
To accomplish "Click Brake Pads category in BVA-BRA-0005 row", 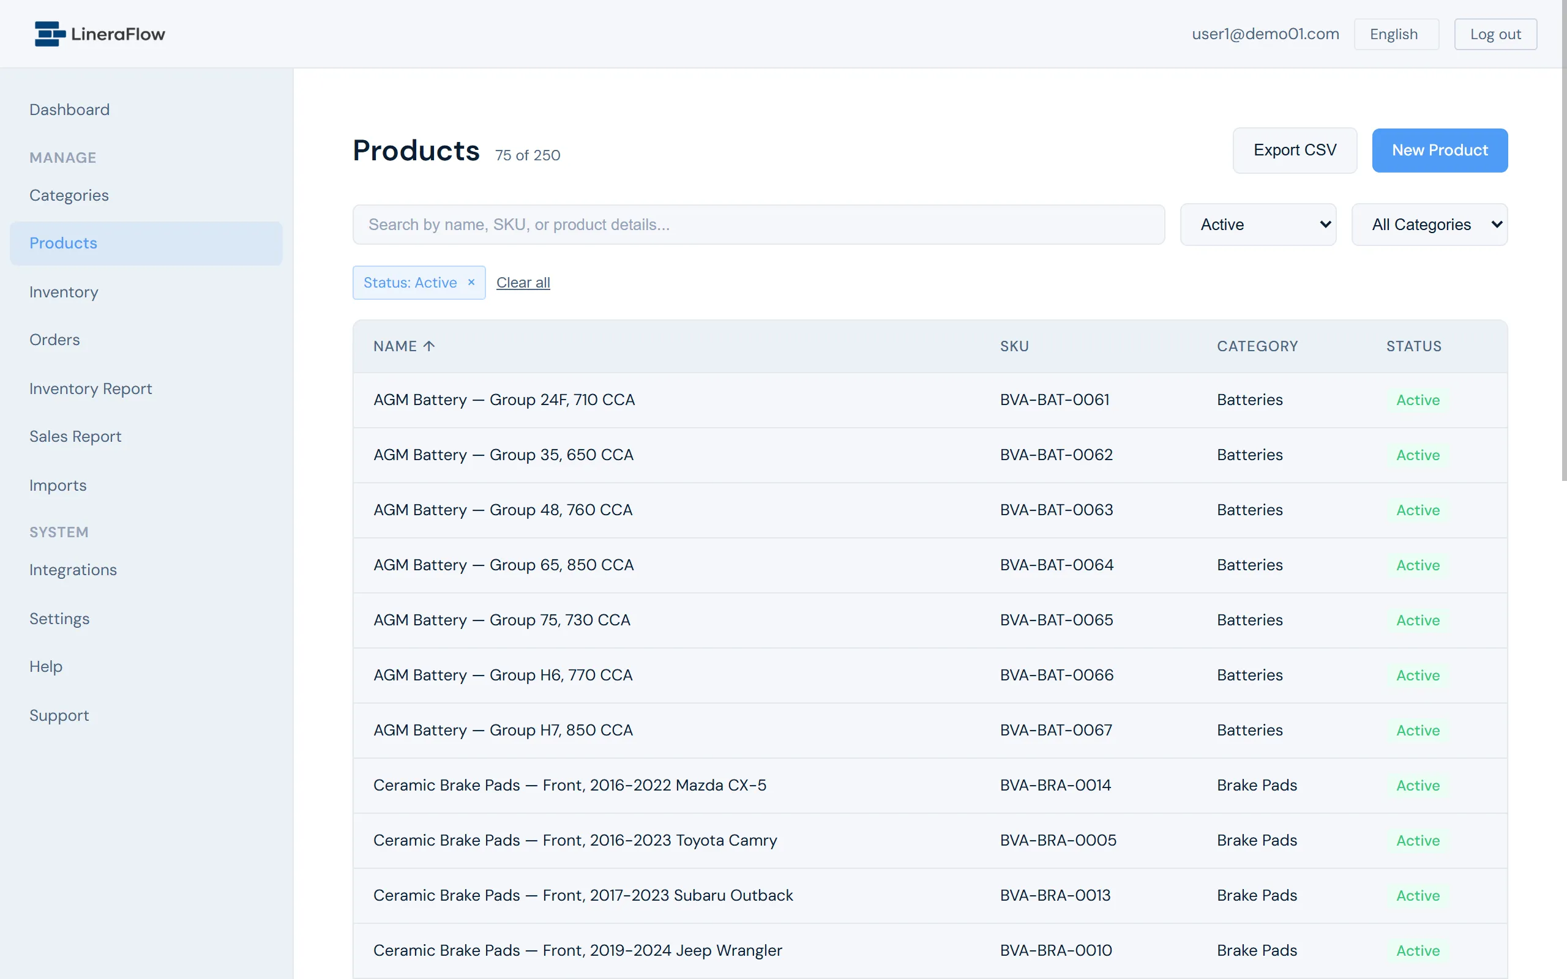I will click(x=1256, y=841).
